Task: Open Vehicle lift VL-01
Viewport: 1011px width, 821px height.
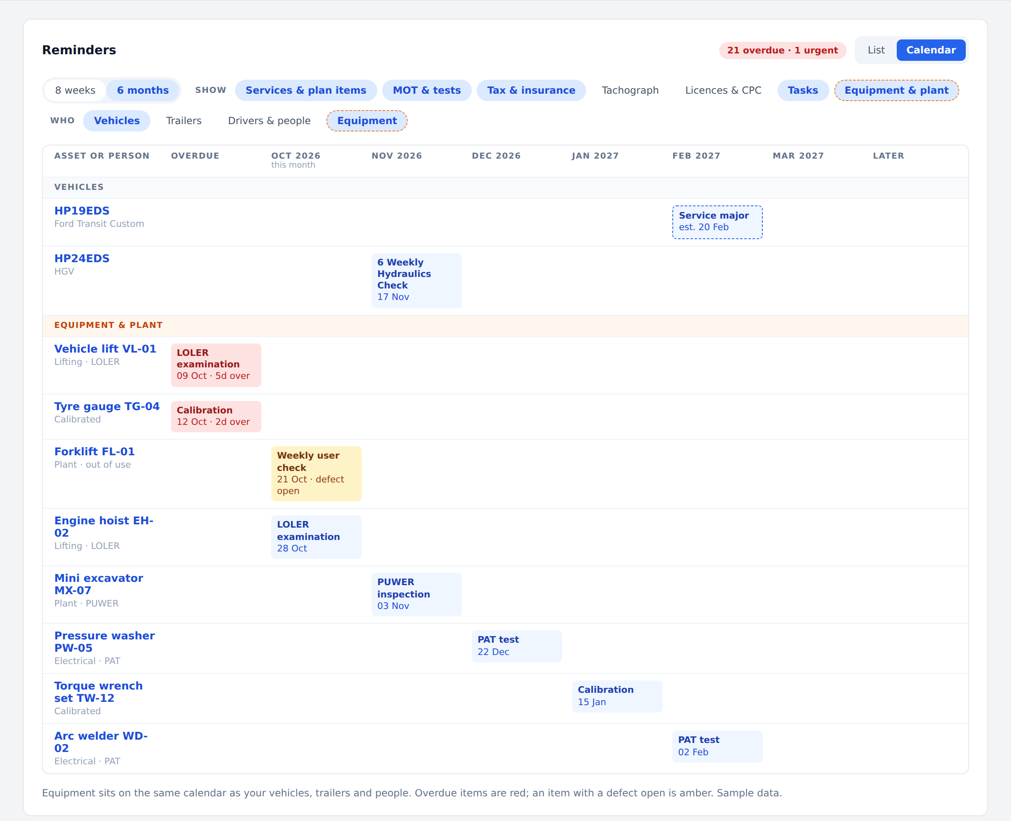Action: pos(105,349)
